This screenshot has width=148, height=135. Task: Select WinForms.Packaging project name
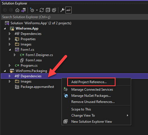(x=31, y=71)
